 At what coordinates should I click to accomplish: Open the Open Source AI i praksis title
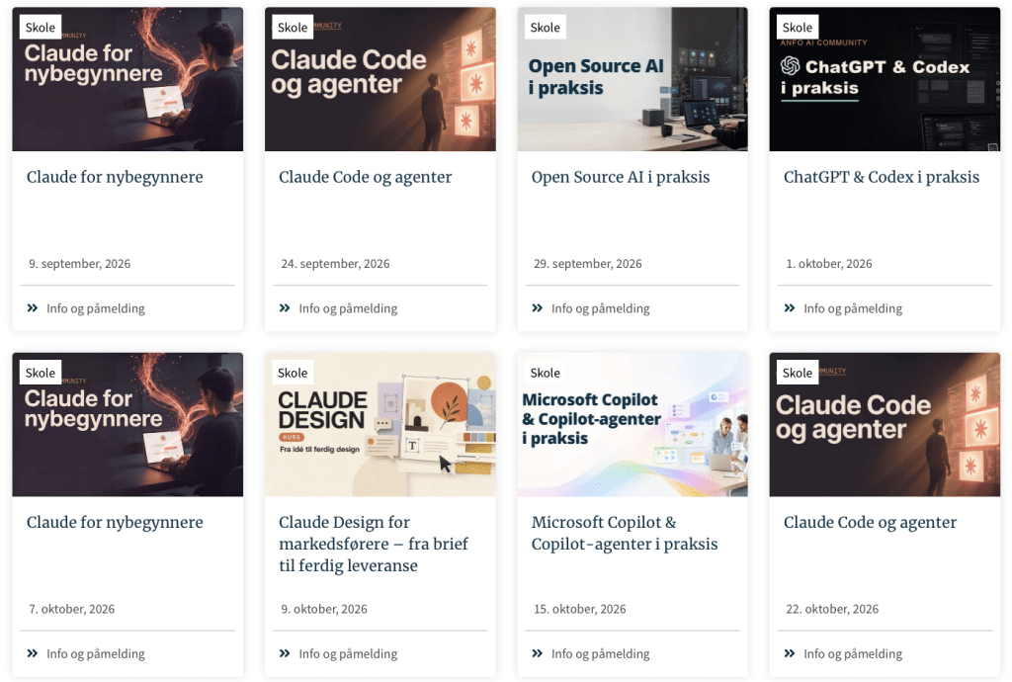(x=621, y=178)
